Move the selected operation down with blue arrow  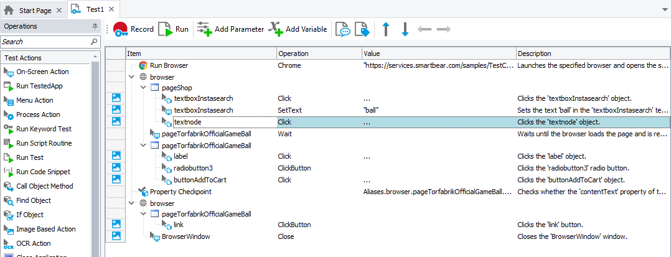click(x=405, y=29)
